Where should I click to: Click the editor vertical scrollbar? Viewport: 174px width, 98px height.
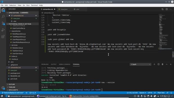(173, 54)
